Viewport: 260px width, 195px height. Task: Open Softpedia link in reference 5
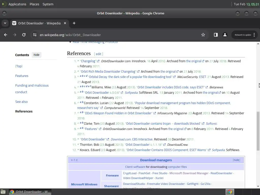pyautogui.click(x=131, y=93)
